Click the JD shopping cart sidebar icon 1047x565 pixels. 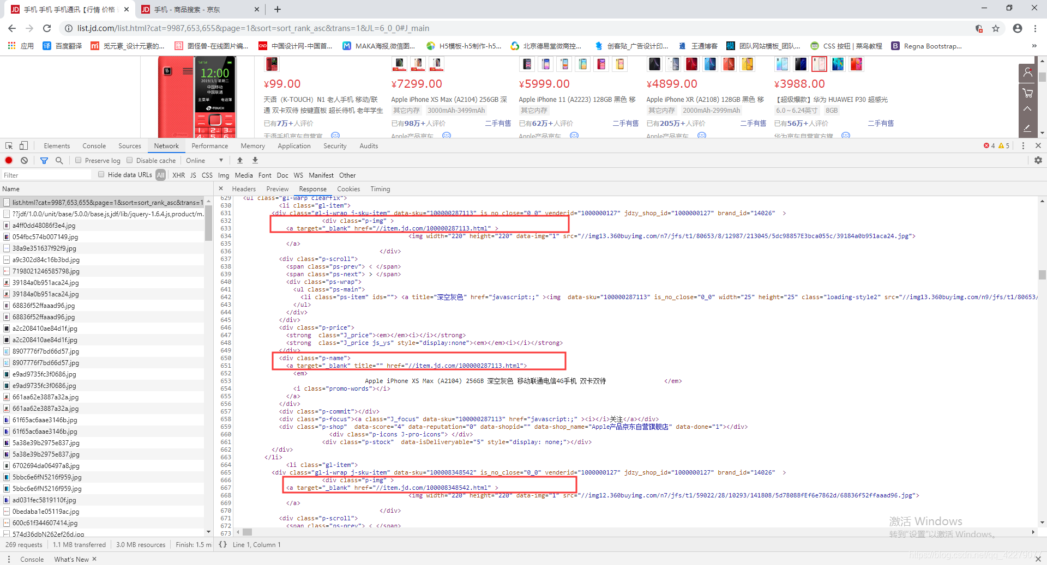1027,93
